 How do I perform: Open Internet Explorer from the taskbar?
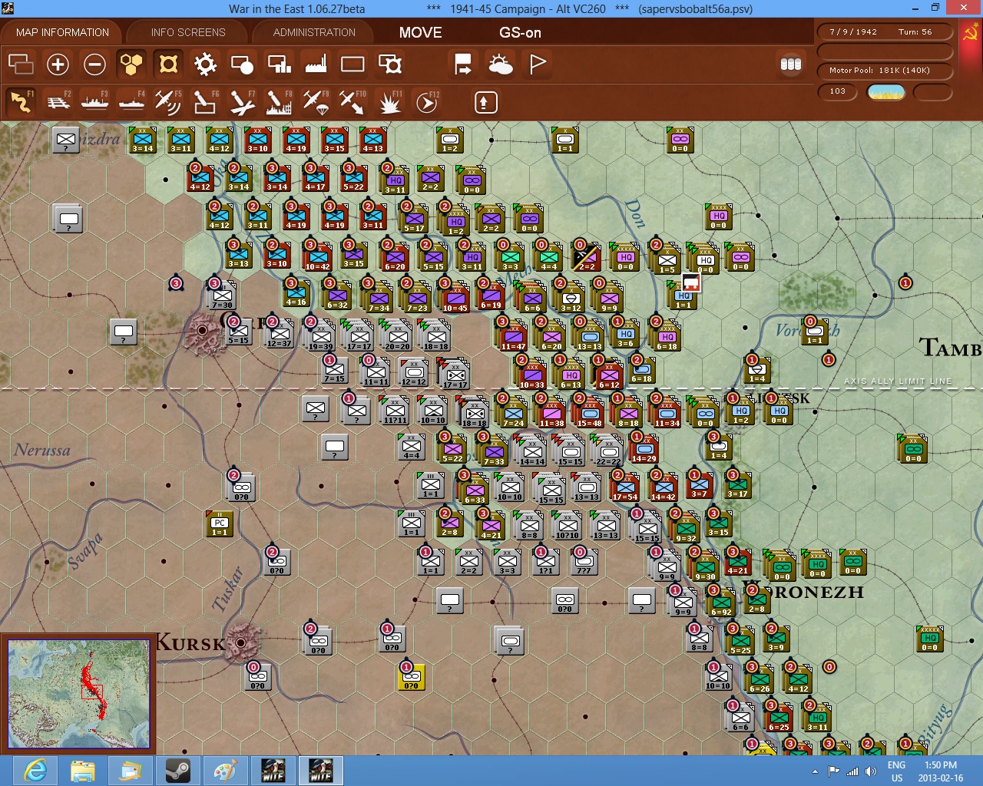35,770
